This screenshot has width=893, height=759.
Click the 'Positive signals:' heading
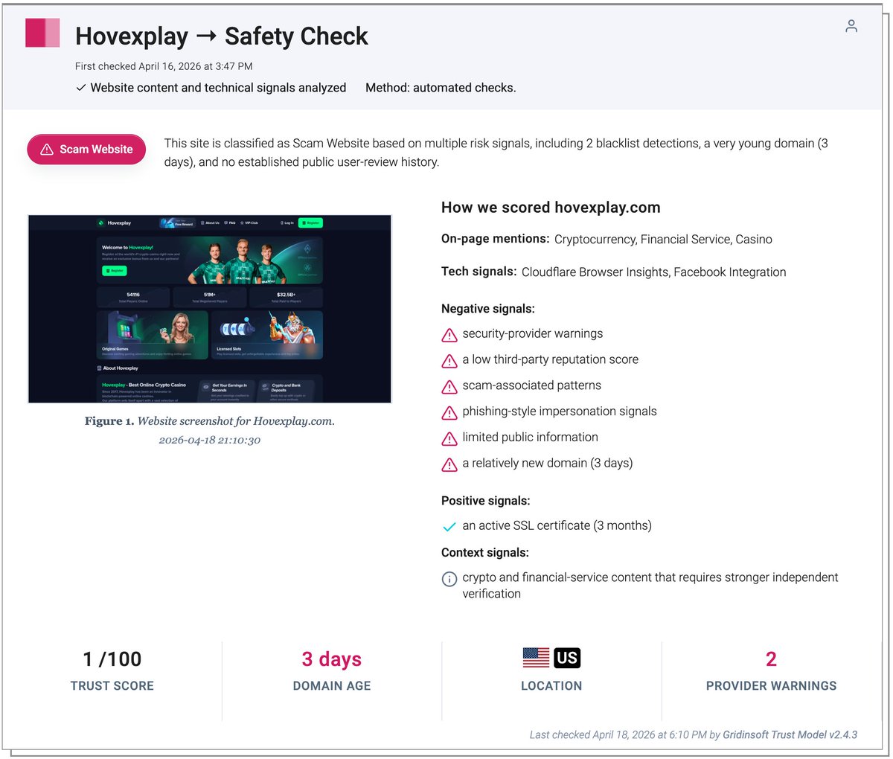click(x=486, y=501)
